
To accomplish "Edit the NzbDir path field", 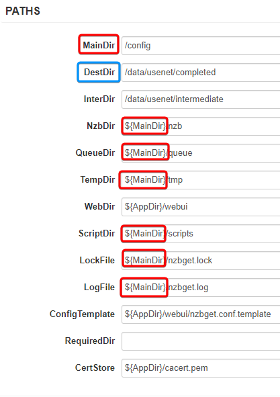I will (201, 126).
